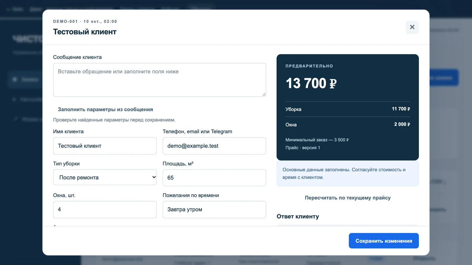Image resolution: width=472 pixels, height=265 pixels.
Task: Click the Тестовый клиент dialog title
Action: pos(85,32)
